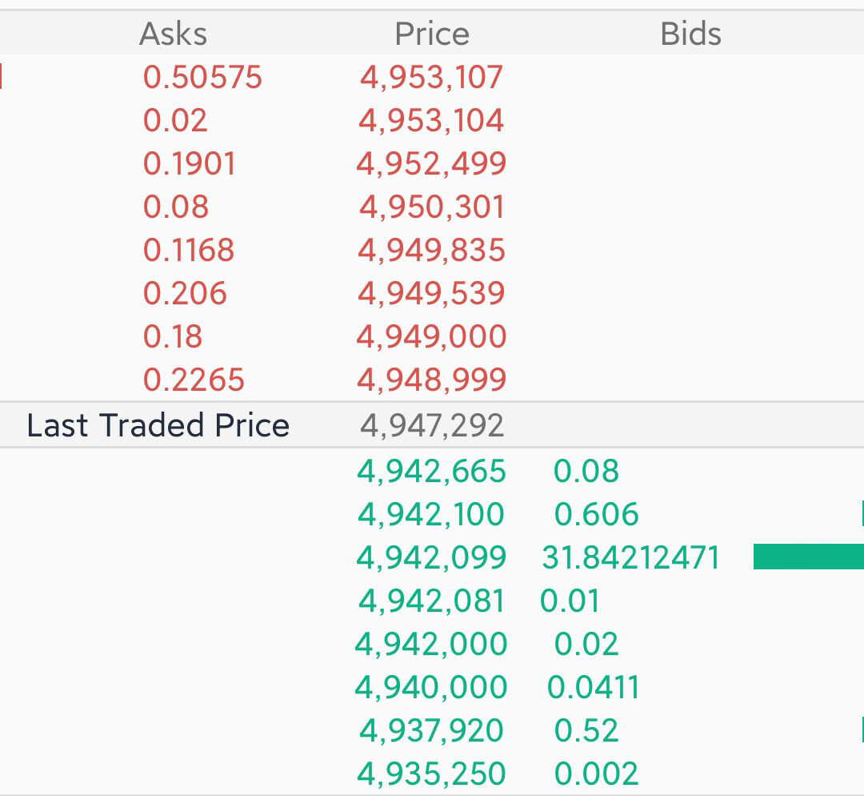Pick the 4,953,104 ask price
Screen dimensions: 864x796
pyautogui.click(x=432, y=120)
